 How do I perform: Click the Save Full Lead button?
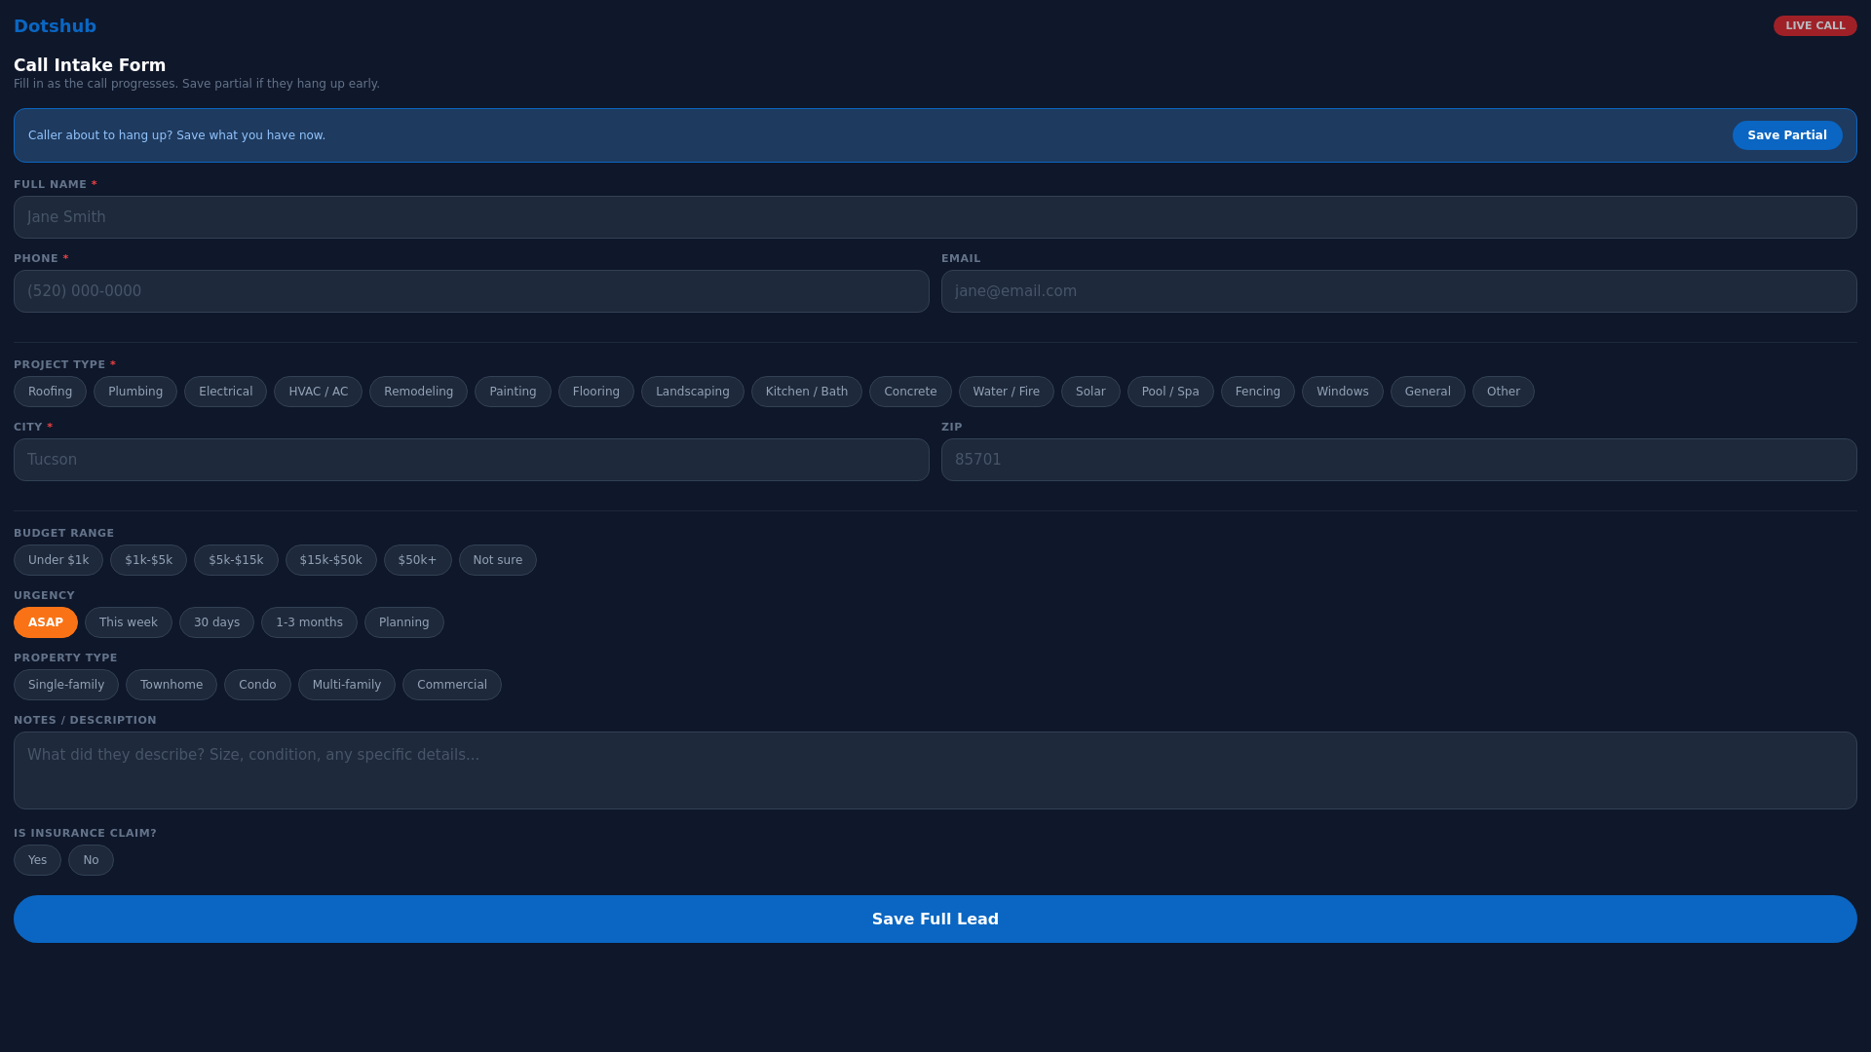[x=935, y=919]
